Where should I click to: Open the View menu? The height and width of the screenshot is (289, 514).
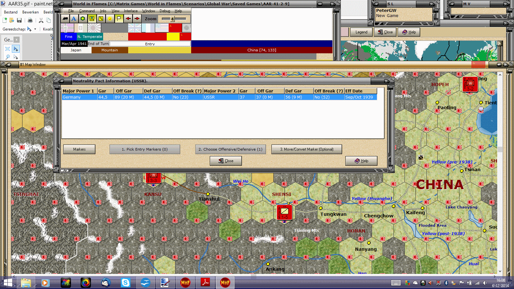point(115,11)
